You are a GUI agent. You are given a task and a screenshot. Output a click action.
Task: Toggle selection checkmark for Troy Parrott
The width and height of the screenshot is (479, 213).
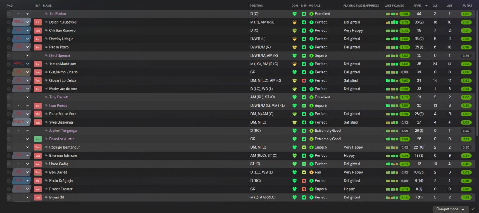point(9,97)
